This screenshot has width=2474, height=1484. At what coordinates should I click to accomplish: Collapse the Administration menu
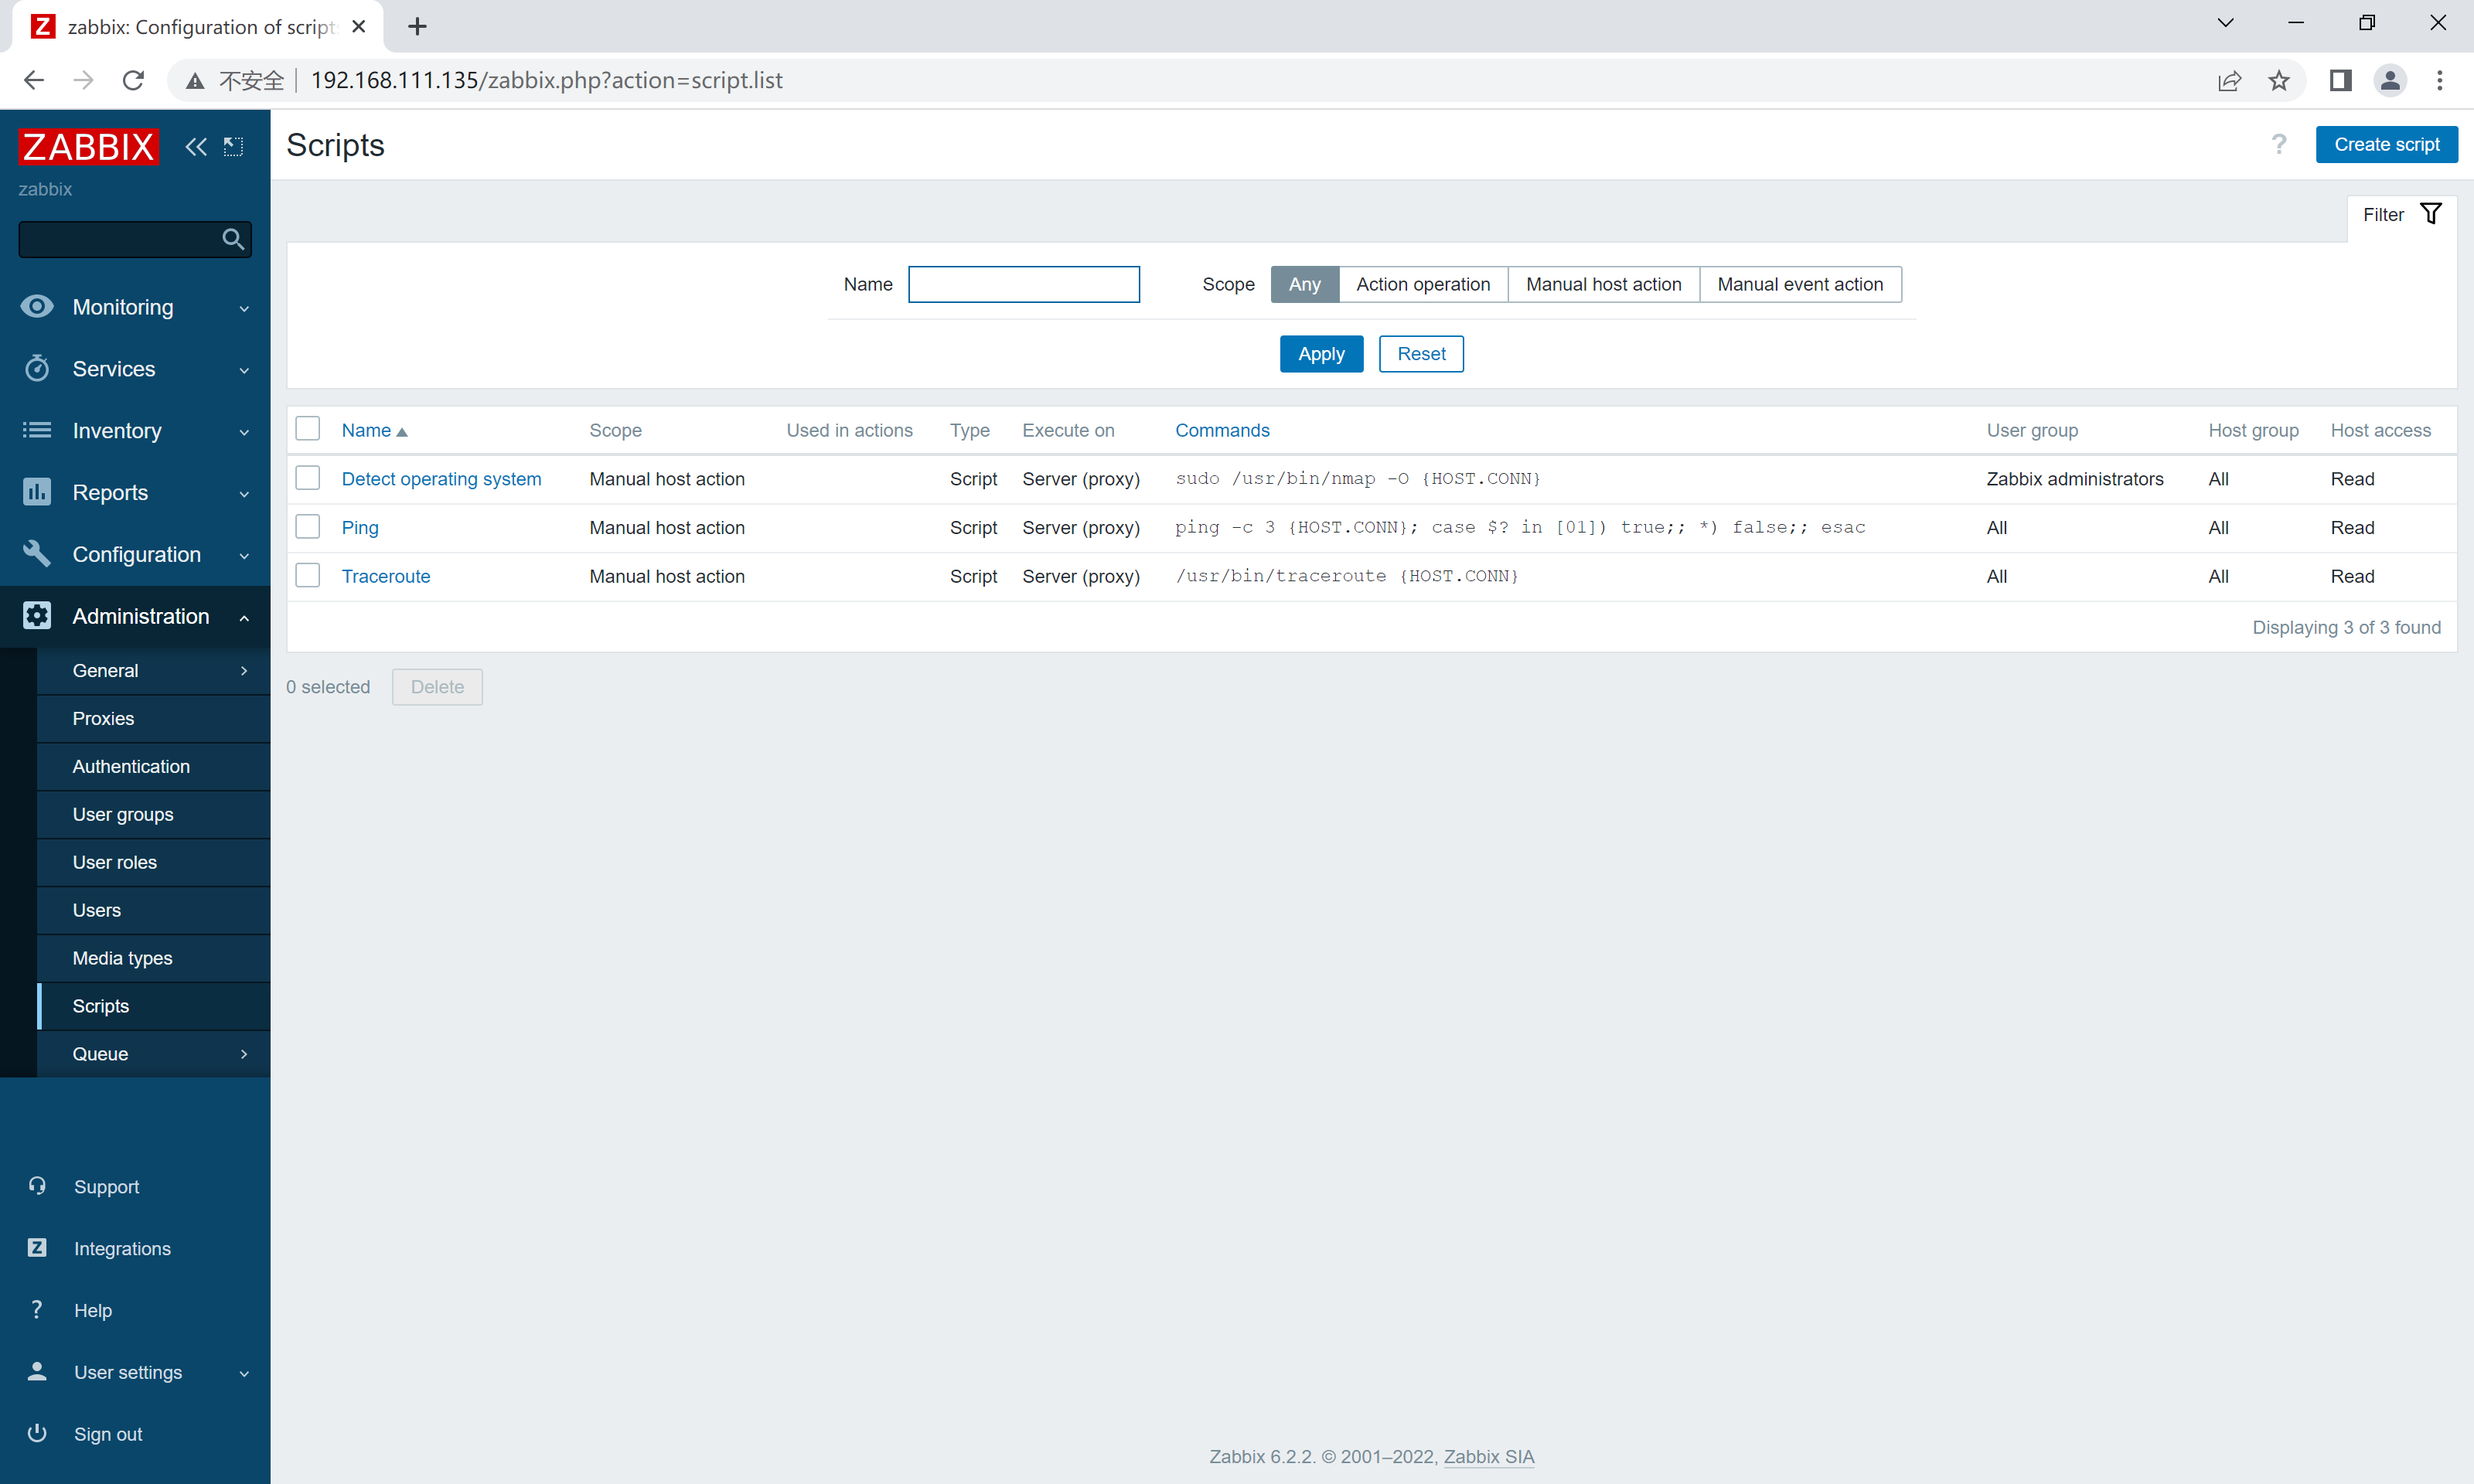point(135,617)
